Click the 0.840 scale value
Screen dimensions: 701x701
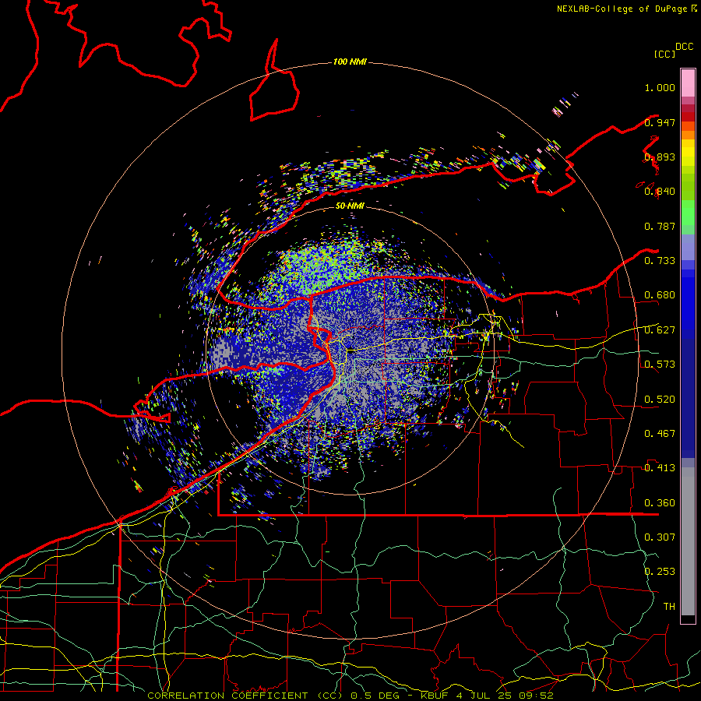click(x=660, y=192)
